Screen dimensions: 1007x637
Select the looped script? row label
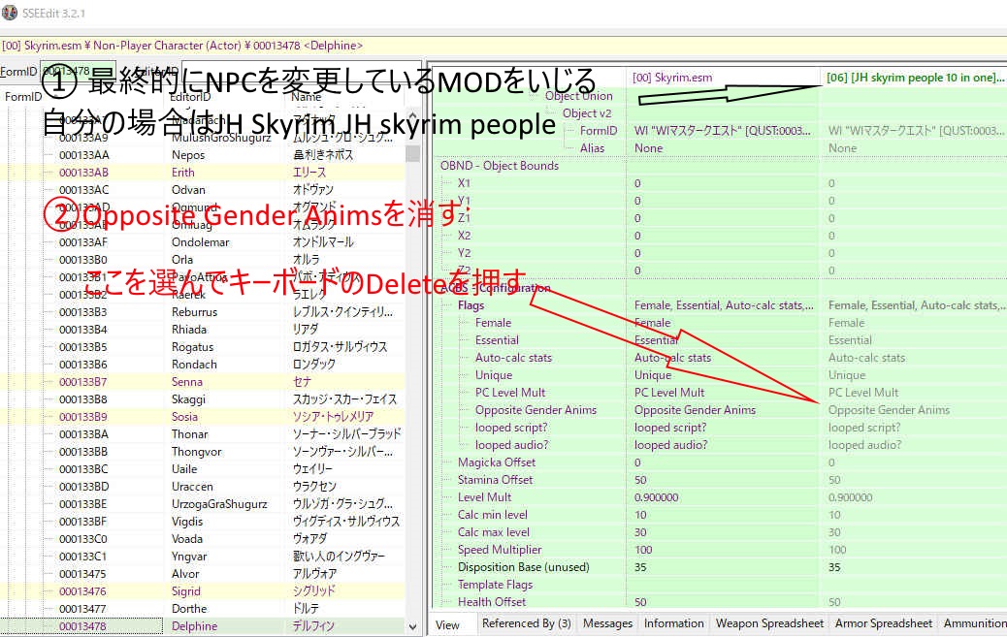click(x=511, y=427)
